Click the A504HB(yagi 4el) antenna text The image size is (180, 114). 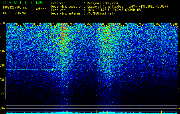click(101, 13)
